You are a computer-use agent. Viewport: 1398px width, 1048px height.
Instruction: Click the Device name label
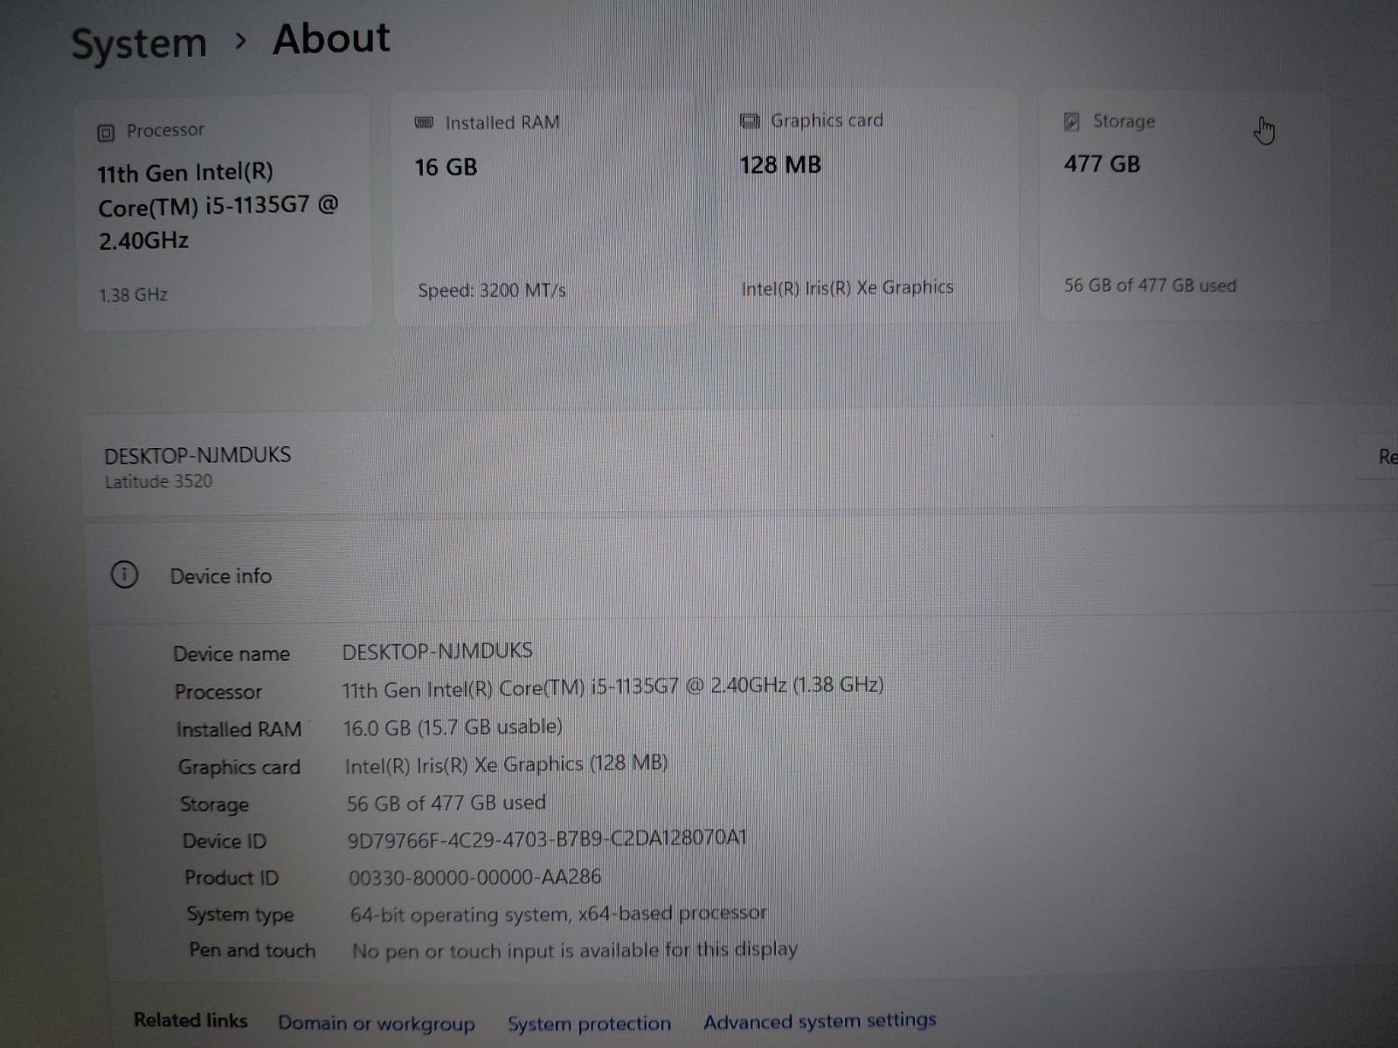(232, 654)
